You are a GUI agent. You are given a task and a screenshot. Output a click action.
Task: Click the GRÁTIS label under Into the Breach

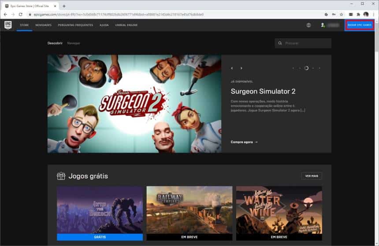(100, 237)
